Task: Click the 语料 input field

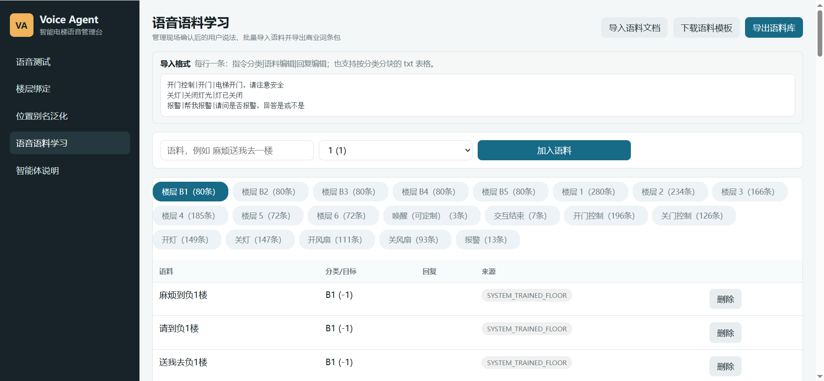Action: (237, 150)
